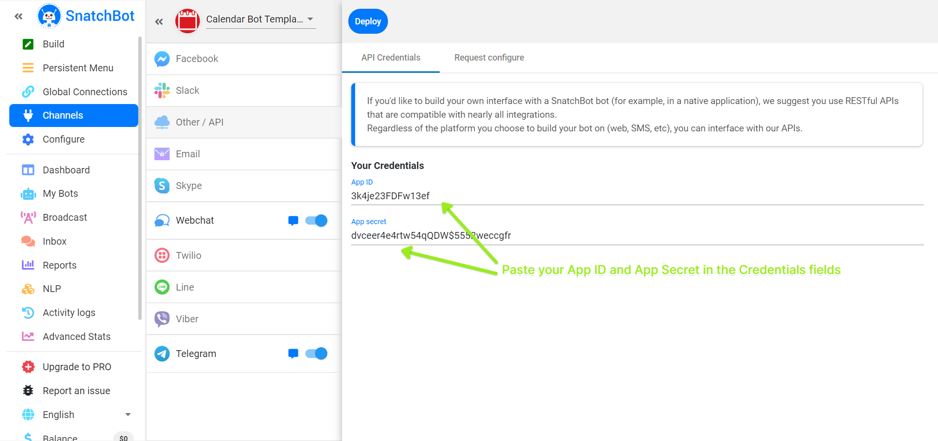
Task: Click the App ID input field
Action: (637, 196)
